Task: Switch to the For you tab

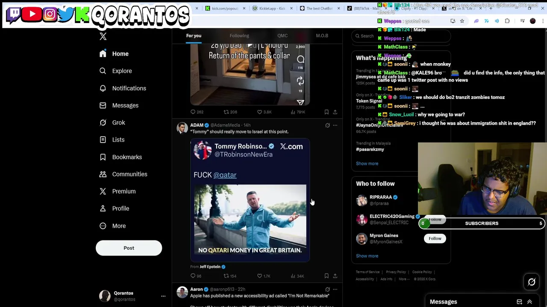Action: [194, 36]
